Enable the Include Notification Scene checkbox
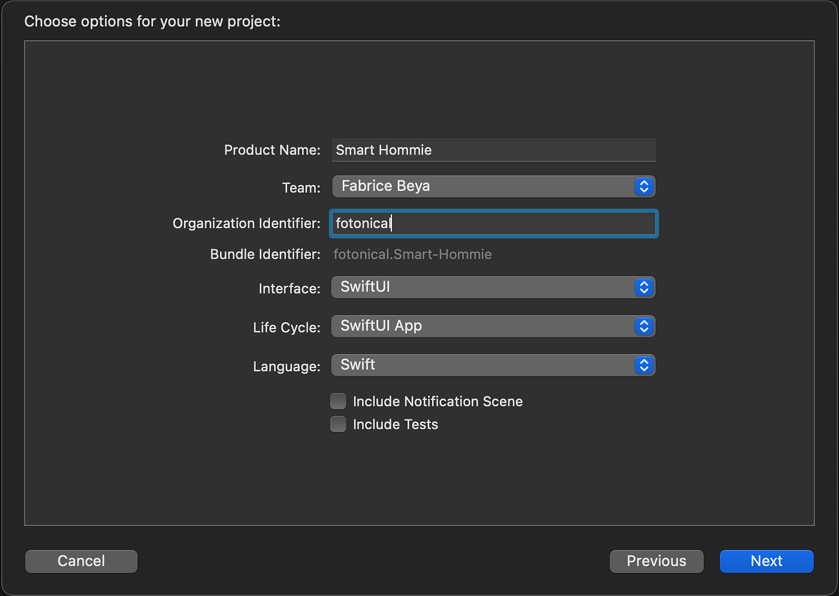 coord(338,401)
